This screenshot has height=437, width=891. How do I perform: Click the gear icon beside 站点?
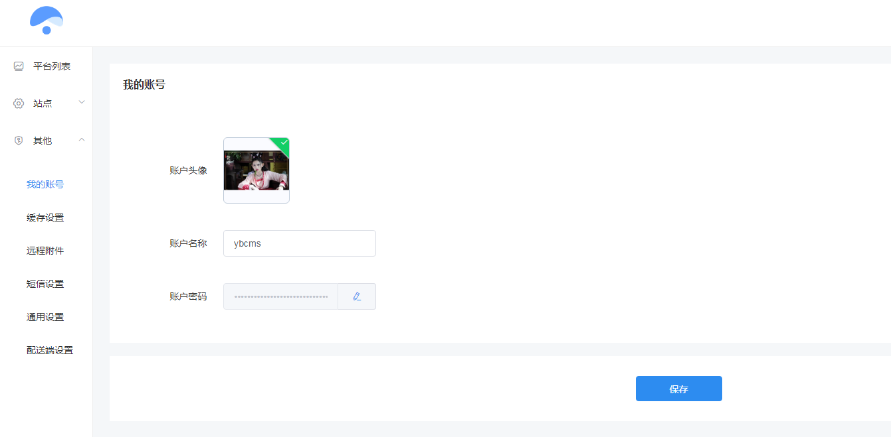(x=19, y=103)
